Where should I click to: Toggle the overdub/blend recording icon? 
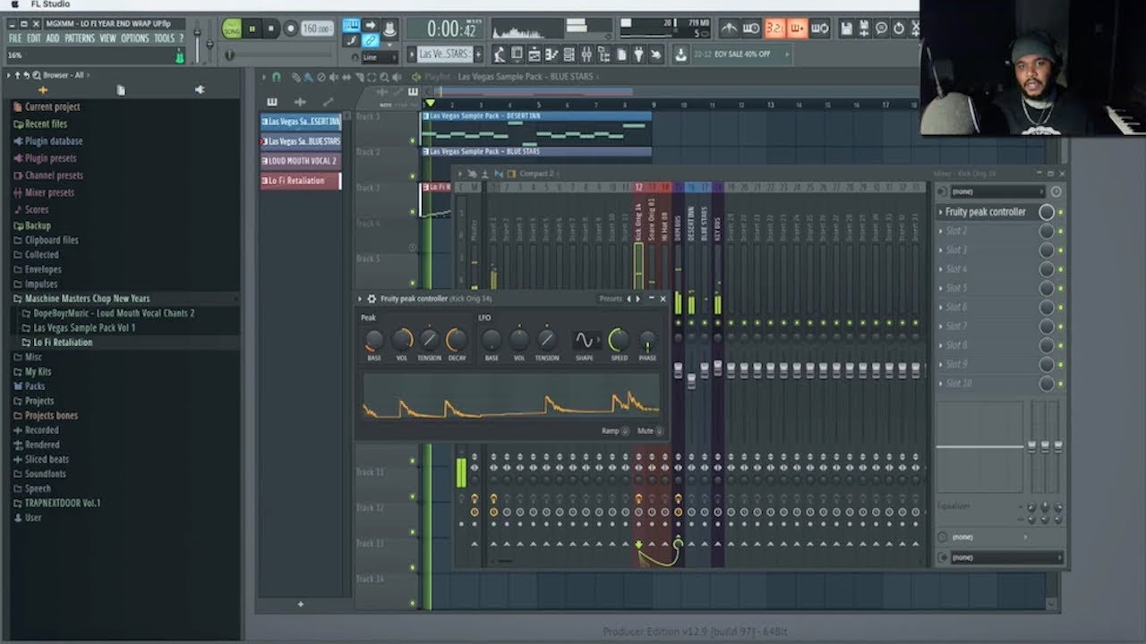797,29
